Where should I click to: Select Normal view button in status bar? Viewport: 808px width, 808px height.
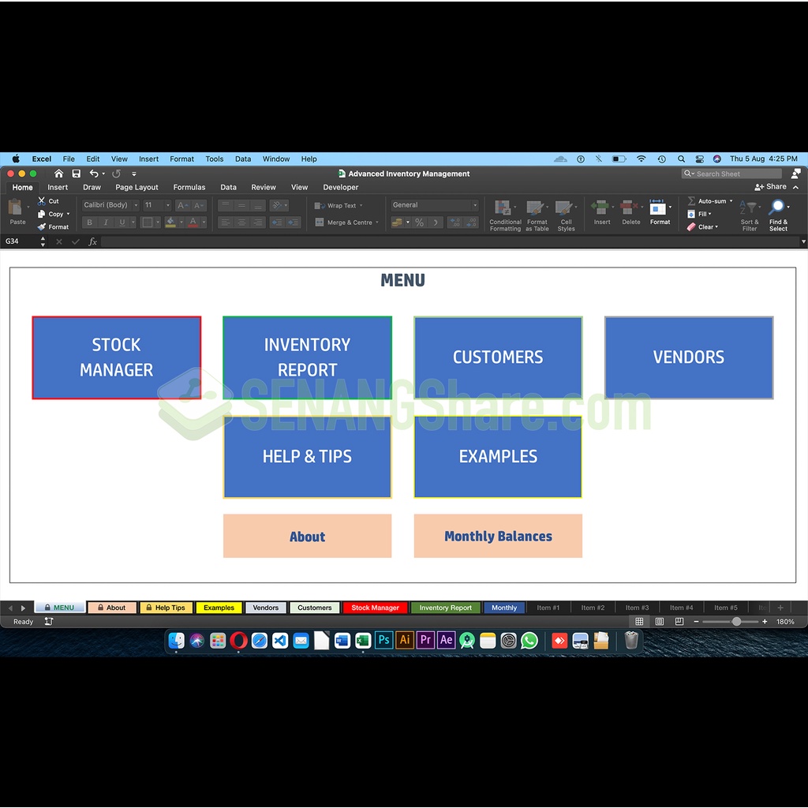(639, 622)
